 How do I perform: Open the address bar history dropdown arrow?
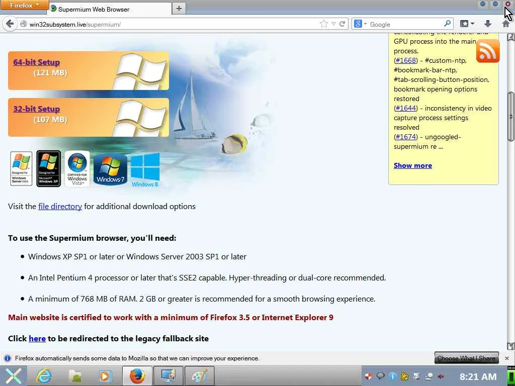coord(334,24)
